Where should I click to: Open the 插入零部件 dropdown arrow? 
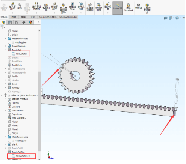click(x=12, y=13)
